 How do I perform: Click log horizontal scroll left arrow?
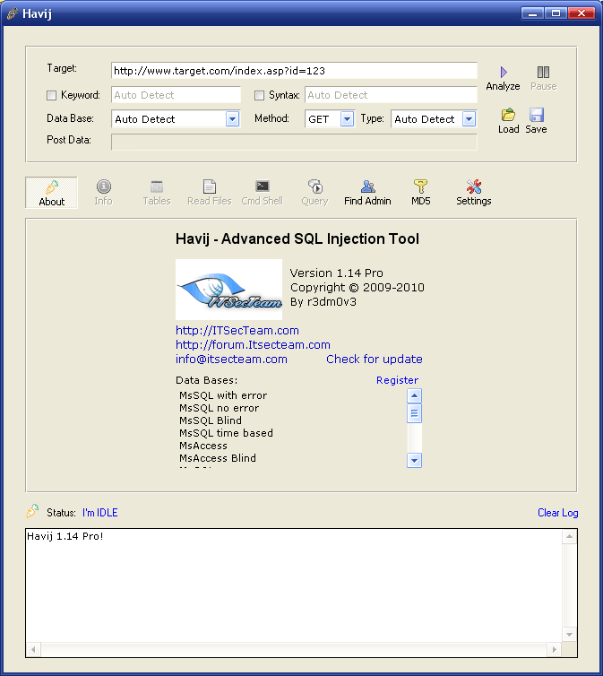33,649
